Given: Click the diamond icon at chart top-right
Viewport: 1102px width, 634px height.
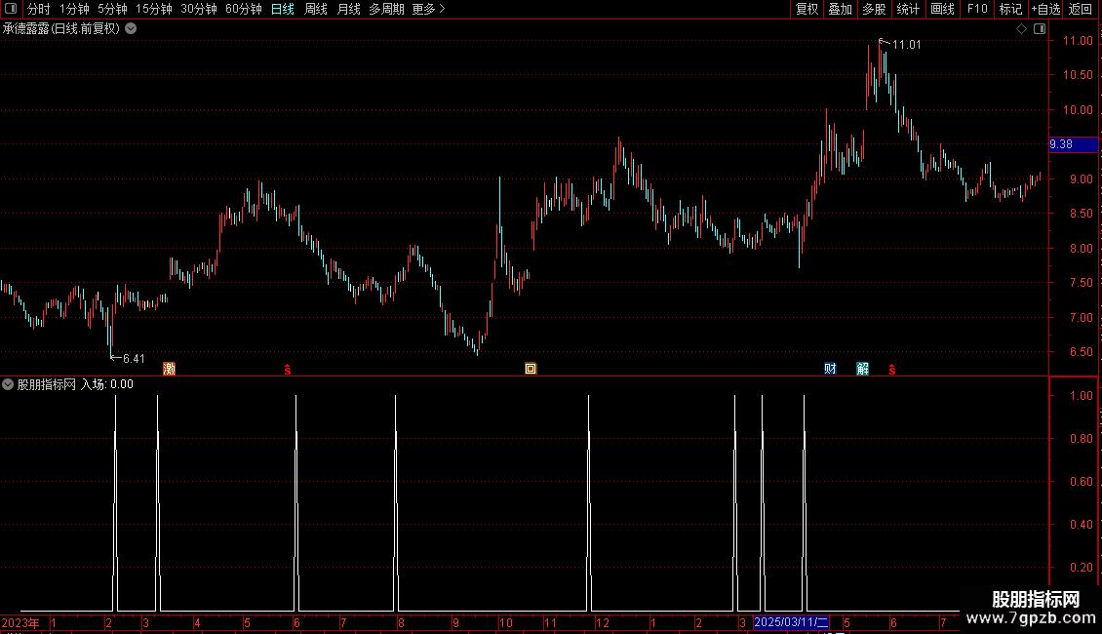Looking at the screenshot, I should [x=1021, y=29].
